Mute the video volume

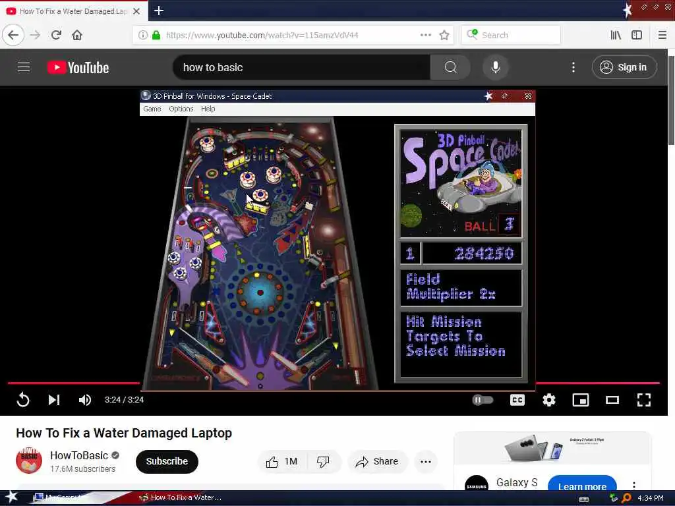[85, 400]
